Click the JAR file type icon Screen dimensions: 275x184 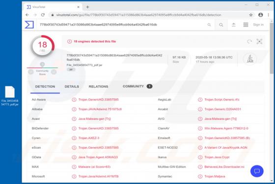click(250, 59)
